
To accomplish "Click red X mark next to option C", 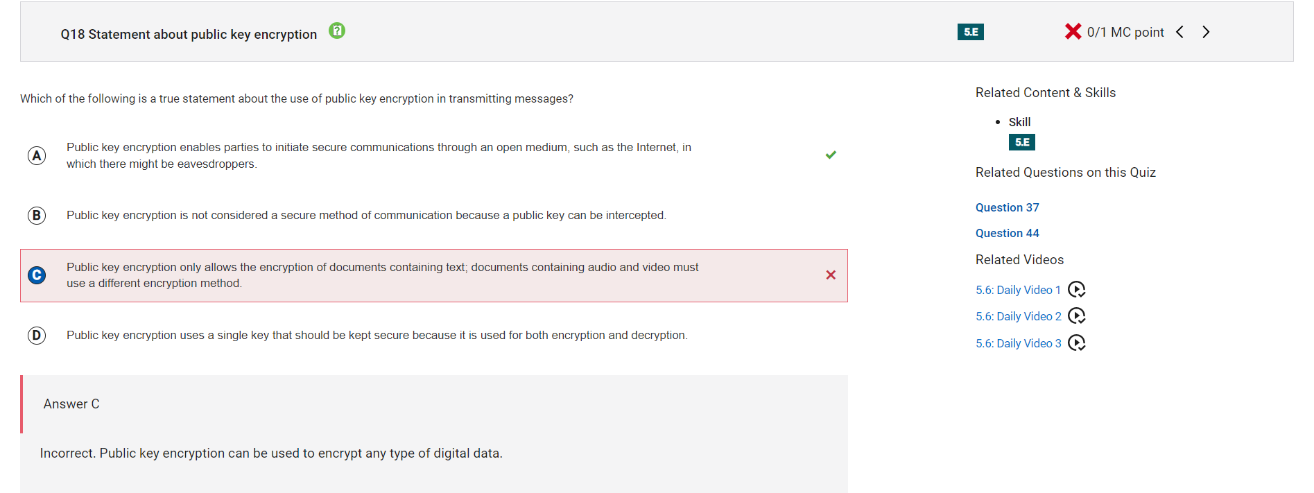I will [831, 275].
